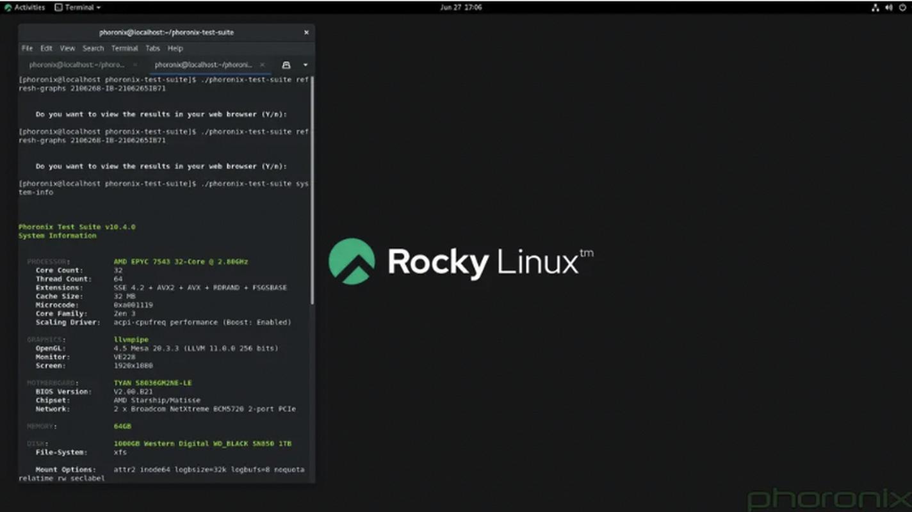This screenshot has width=912, height=512.
Task: Open the Activities overview
Action: [x=24, y=8]
